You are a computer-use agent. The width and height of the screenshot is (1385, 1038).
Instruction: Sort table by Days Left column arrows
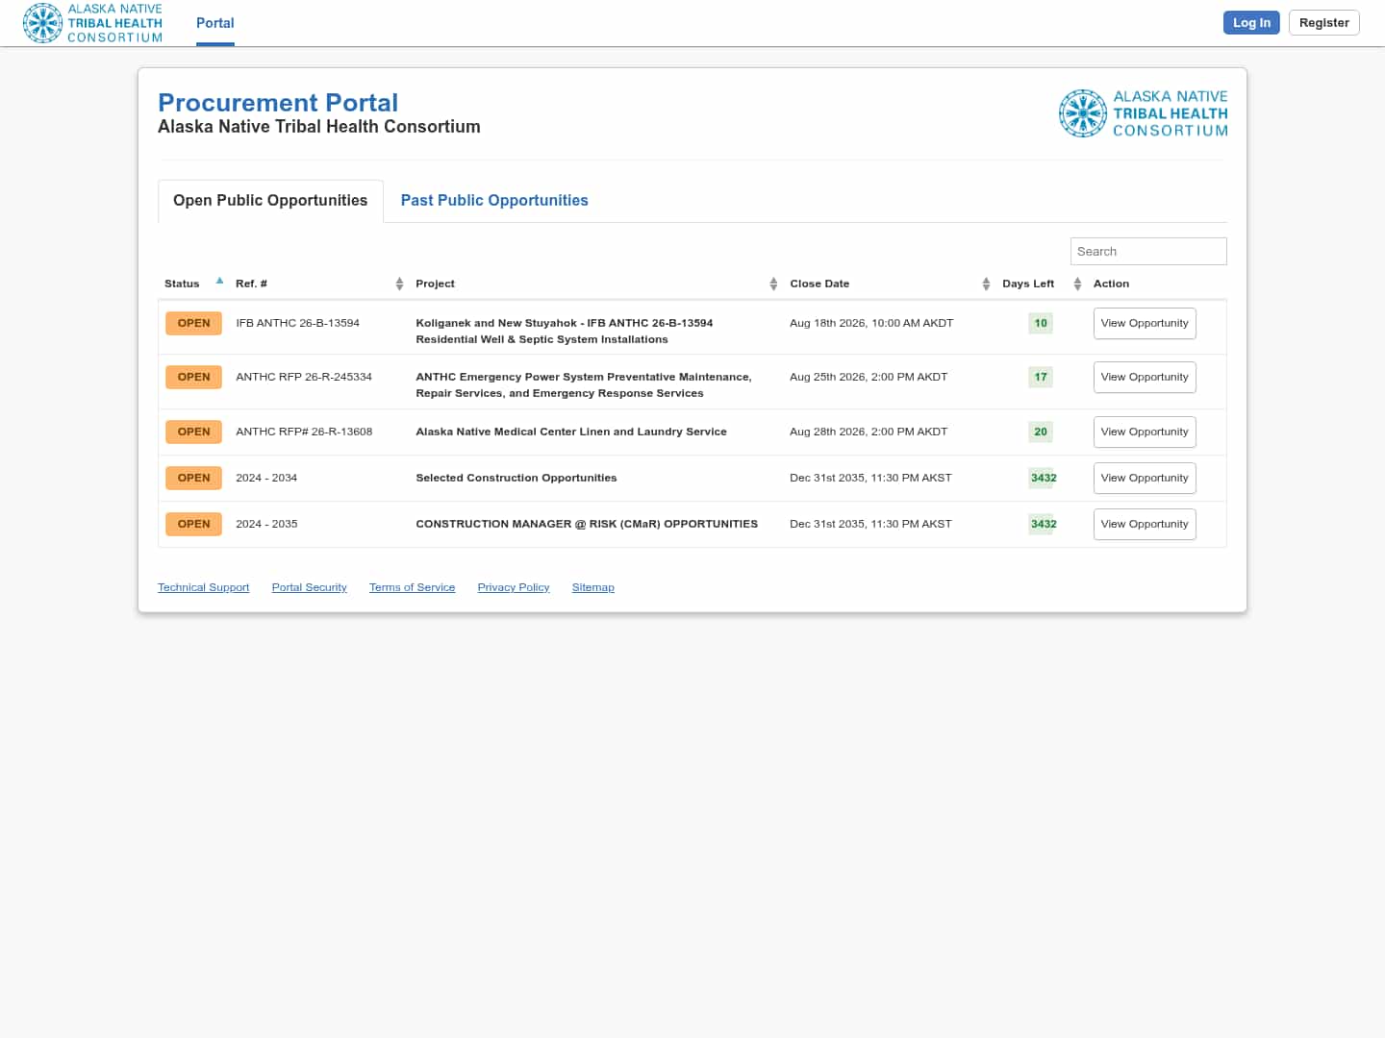tap(1077, 284)
